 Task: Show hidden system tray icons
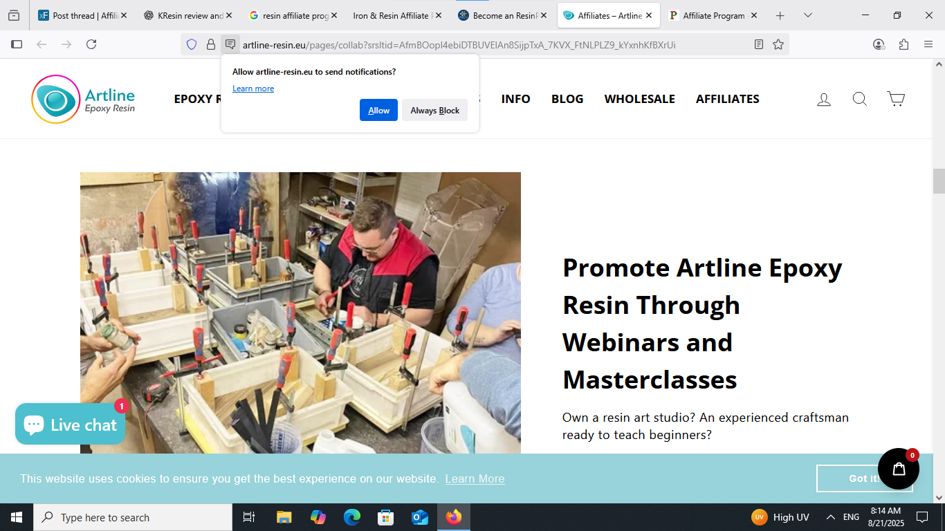pos(831,517)
